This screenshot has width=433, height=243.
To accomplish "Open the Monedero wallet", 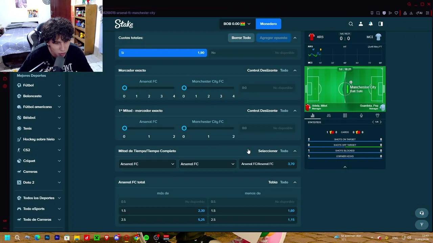I will point(268,24).
